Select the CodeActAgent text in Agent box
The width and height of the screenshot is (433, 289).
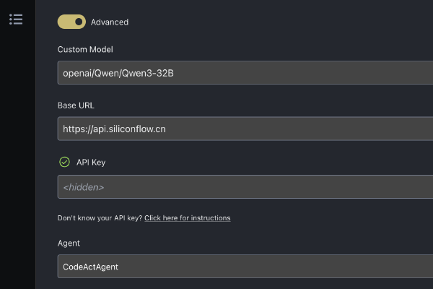[91, 267]
